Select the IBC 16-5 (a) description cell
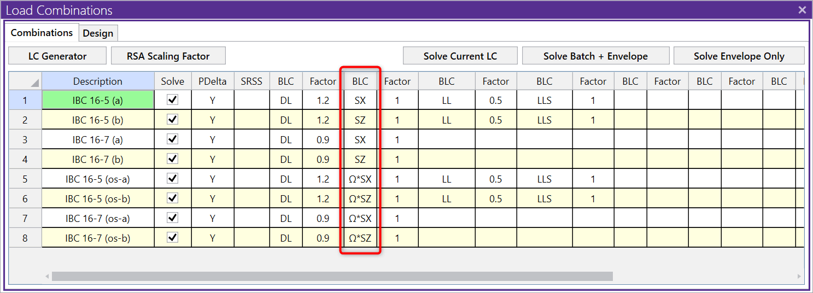This screenshot has width=813, height=293. [x=98, y=101]
